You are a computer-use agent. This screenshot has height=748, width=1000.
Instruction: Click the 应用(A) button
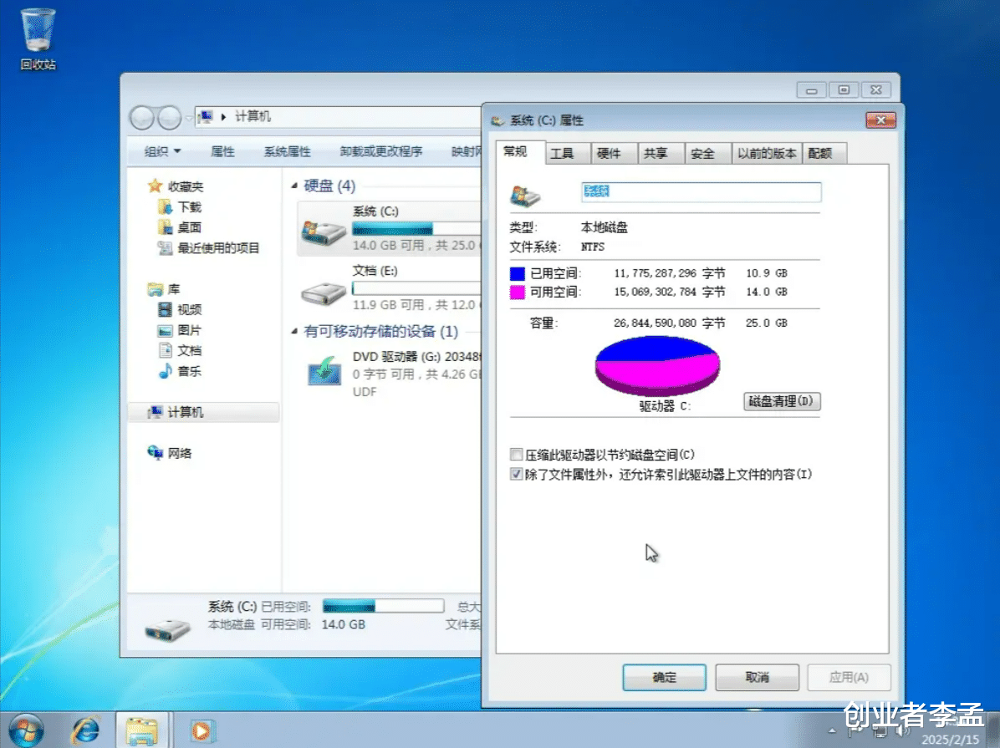point(849,677)
